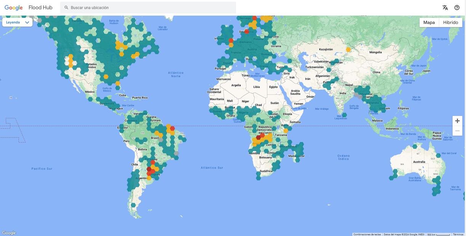The height and width of the screenshot is (236, 466).
Task: Open the Términos link
Action: click(458, 234)
